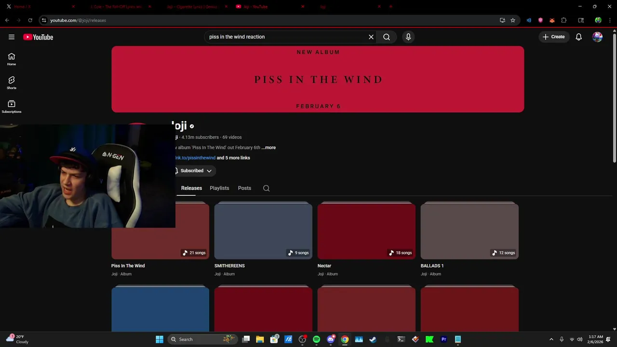Open 'and 5 more links'

click(233, 158)
